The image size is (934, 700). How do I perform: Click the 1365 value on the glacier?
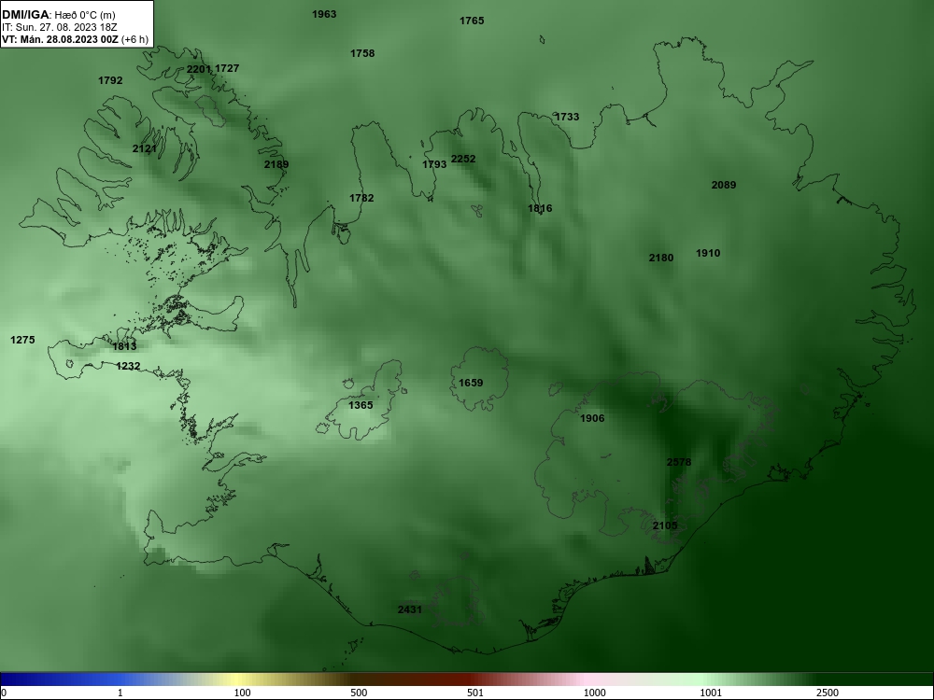point(361,405)
